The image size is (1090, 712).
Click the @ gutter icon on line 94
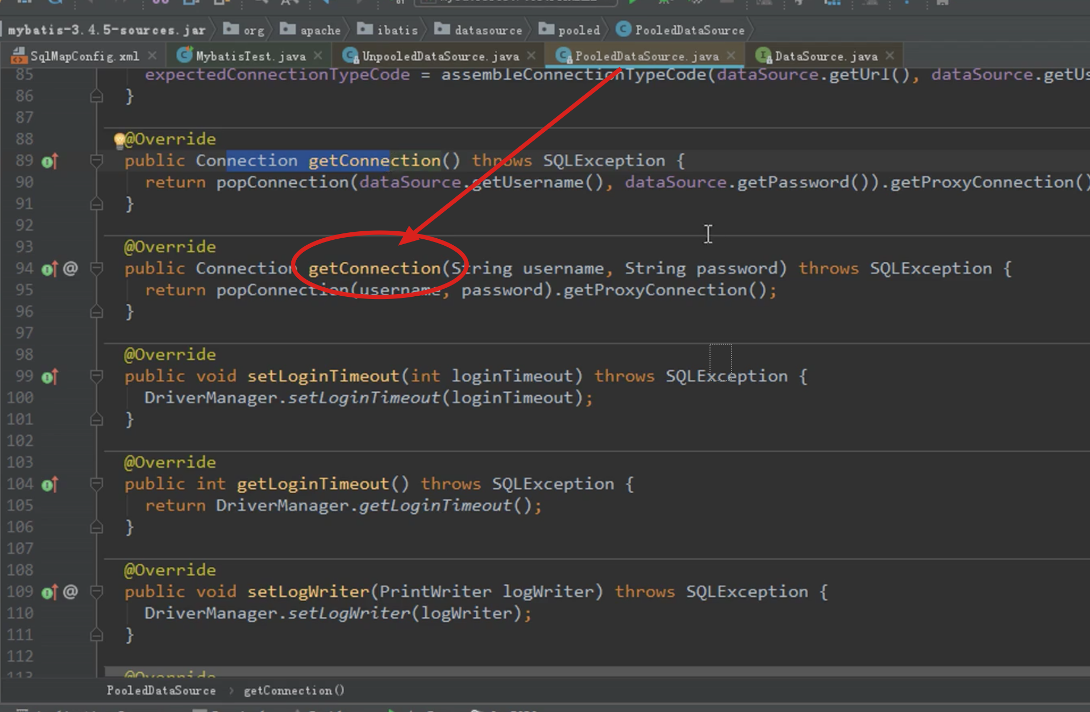70,268
